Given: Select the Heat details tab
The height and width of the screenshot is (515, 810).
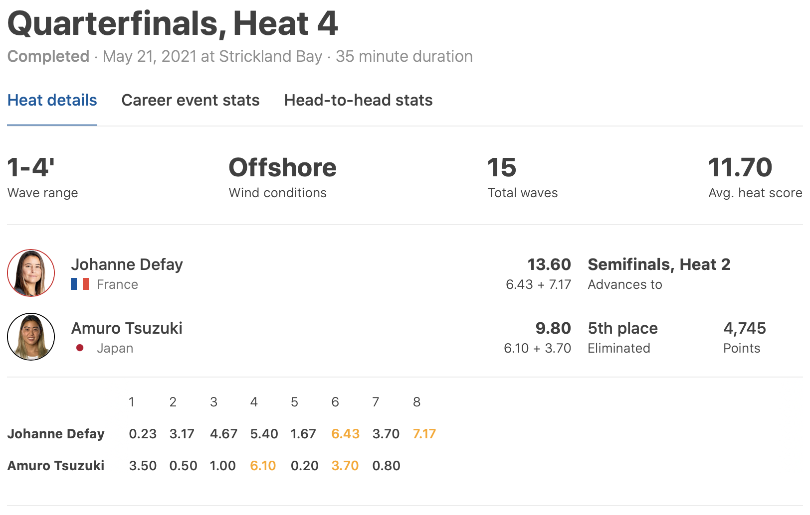Looking at the screenshot, I should [x=52, y=101].
